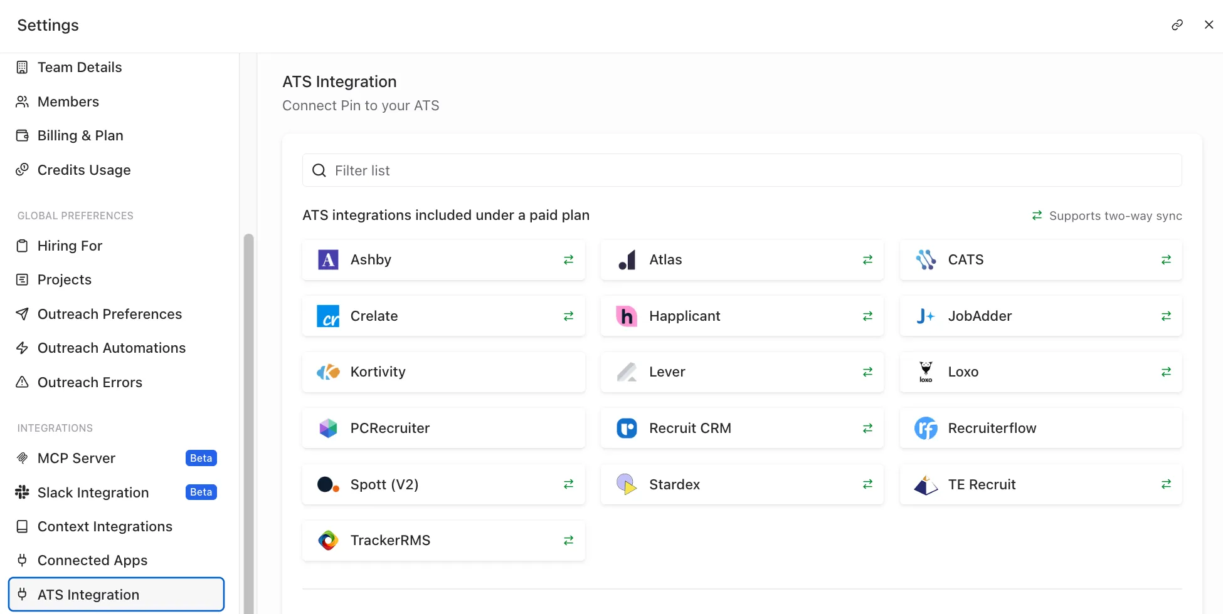Click the Happlicant logo icon

point(627,316)
